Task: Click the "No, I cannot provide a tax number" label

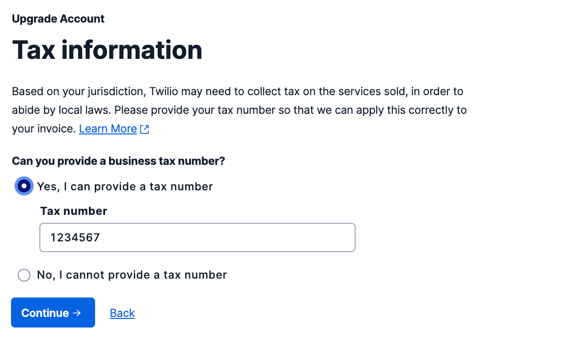Action: tap(132, 275)
